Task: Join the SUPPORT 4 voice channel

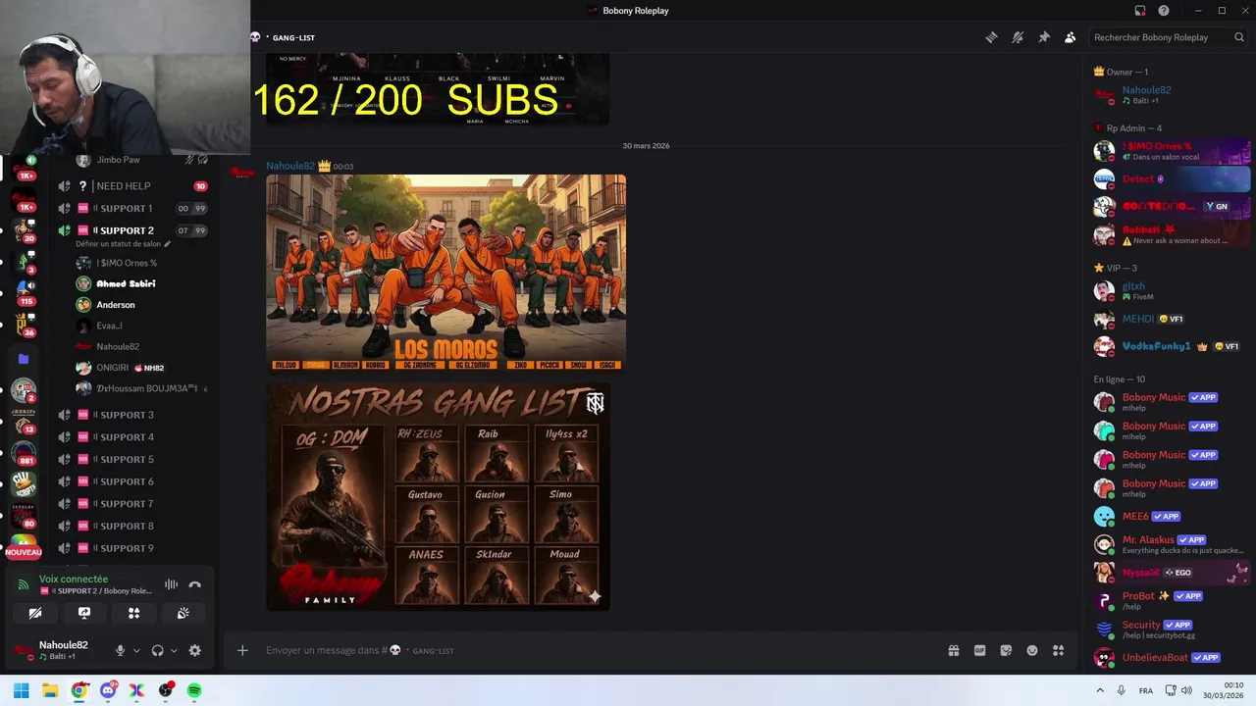Action: point(132,437)
